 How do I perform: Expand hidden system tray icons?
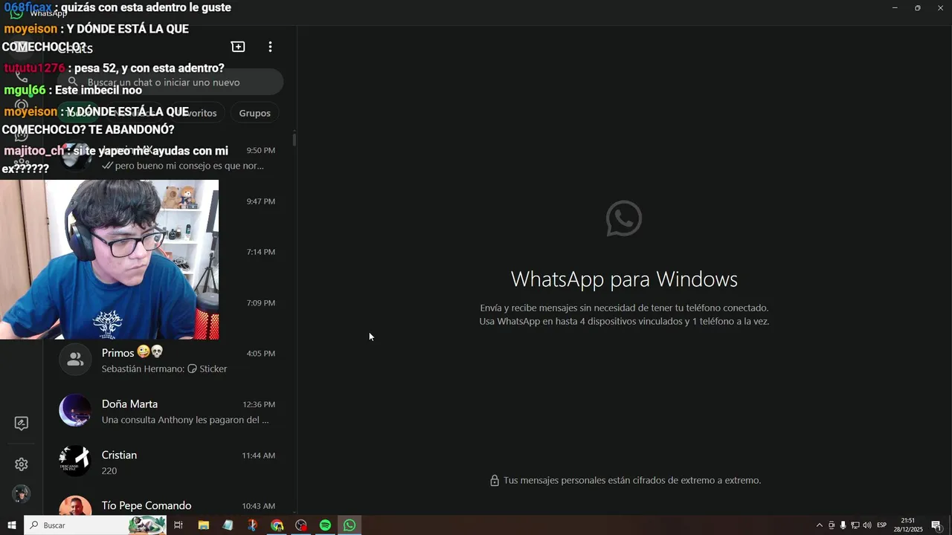tap(820, 525)
